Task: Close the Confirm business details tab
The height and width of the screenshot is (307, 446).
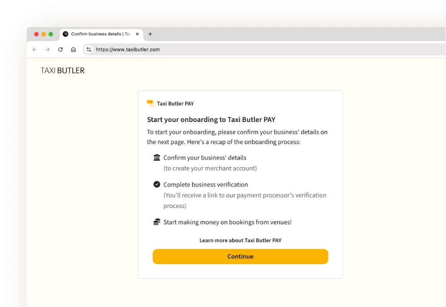Action: 137,34
